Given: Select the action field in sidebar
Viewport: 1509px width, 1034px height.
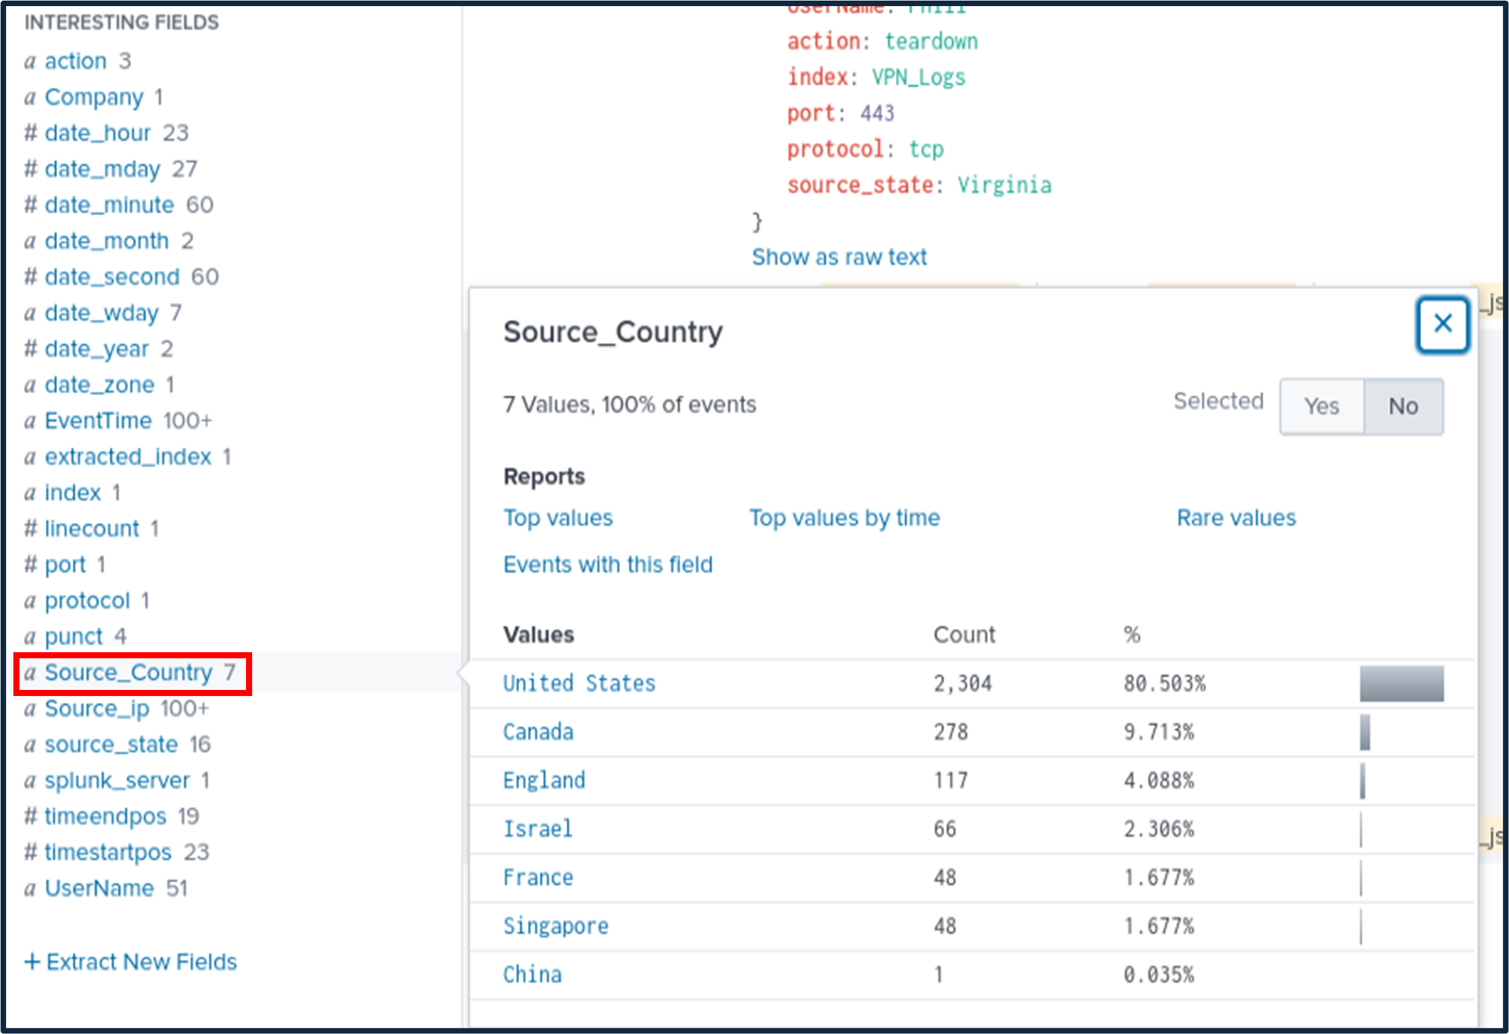Looking at the screenshot, I should (x=76, y=61).
